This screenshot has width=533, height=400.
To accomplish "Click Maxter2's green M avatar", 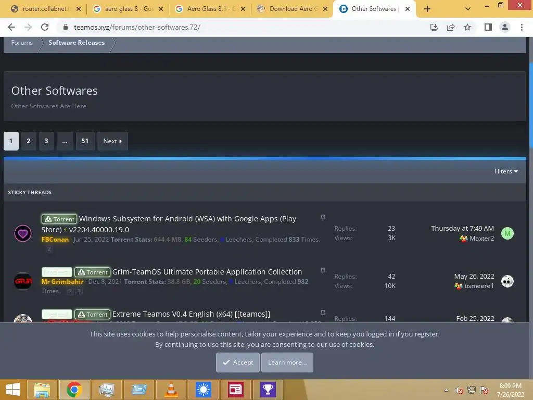I will (507, 233).
